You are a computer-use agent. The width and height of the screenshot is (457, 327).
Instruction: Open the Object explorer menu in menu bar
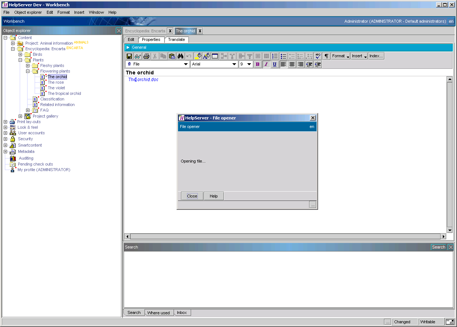[28, 12]
